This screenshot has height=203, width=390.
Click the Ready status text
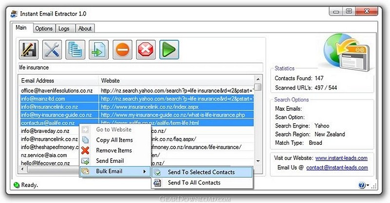[29, 185]
